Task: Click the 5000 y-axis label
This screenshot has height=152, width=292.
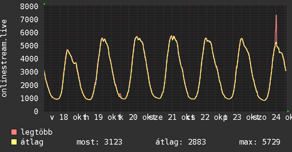Action: click(29, 46)
